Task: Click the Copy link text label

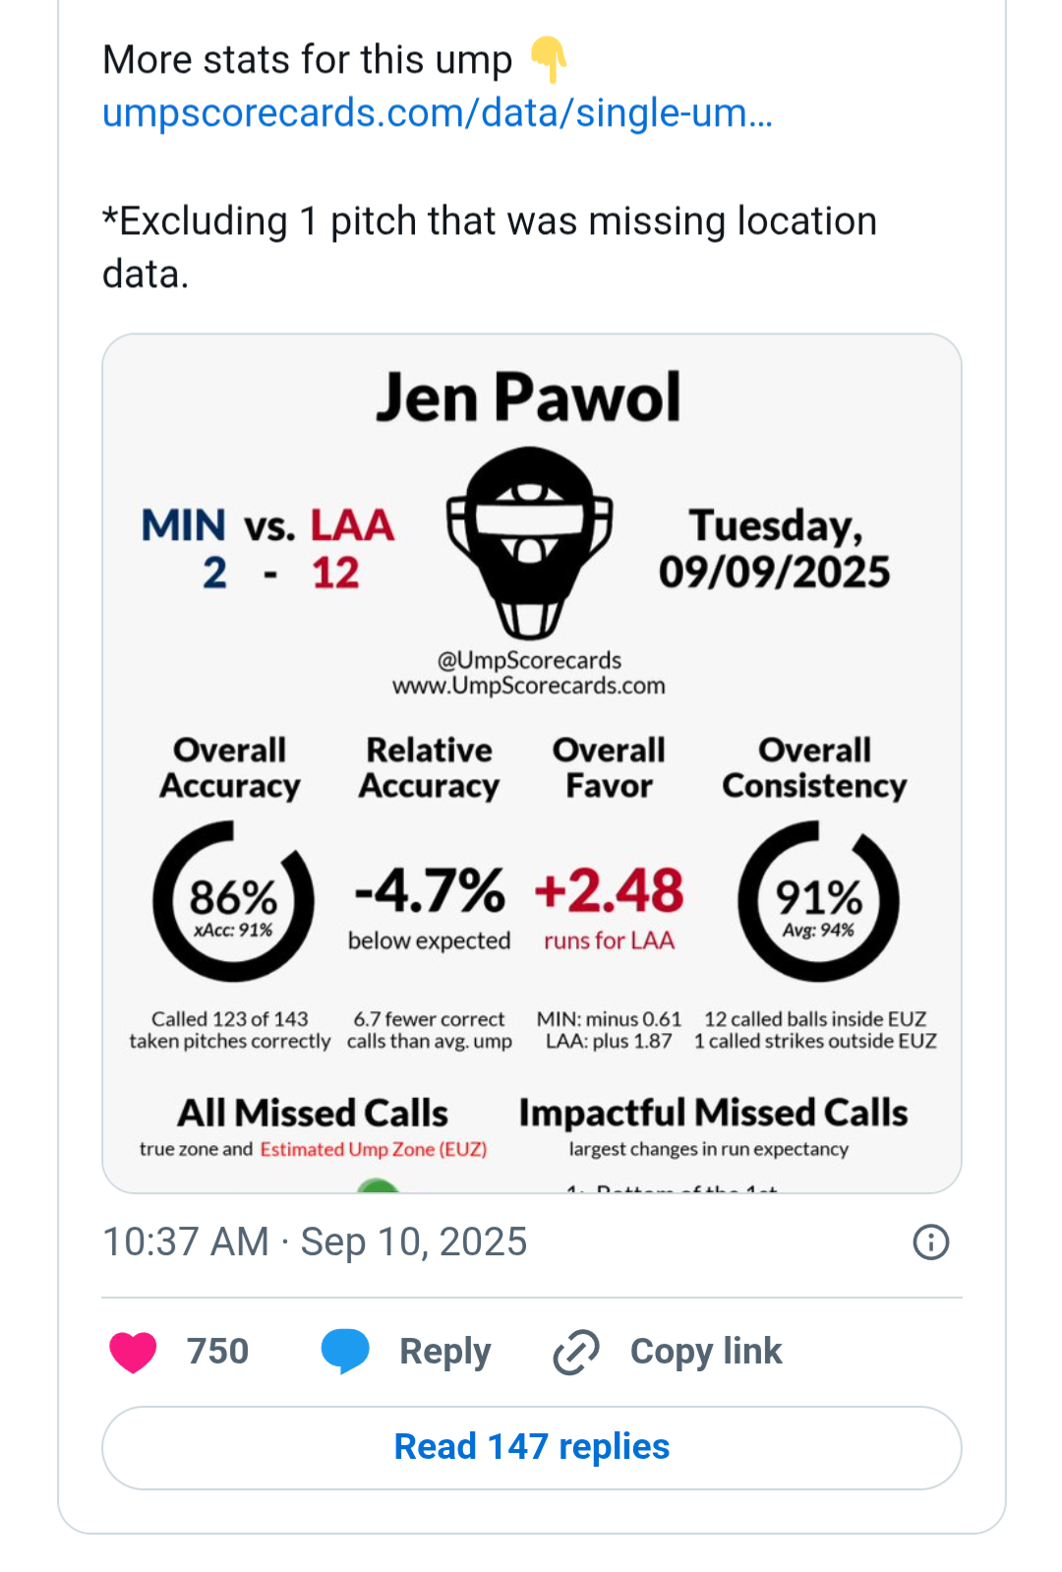Action: coord(706,1352)
